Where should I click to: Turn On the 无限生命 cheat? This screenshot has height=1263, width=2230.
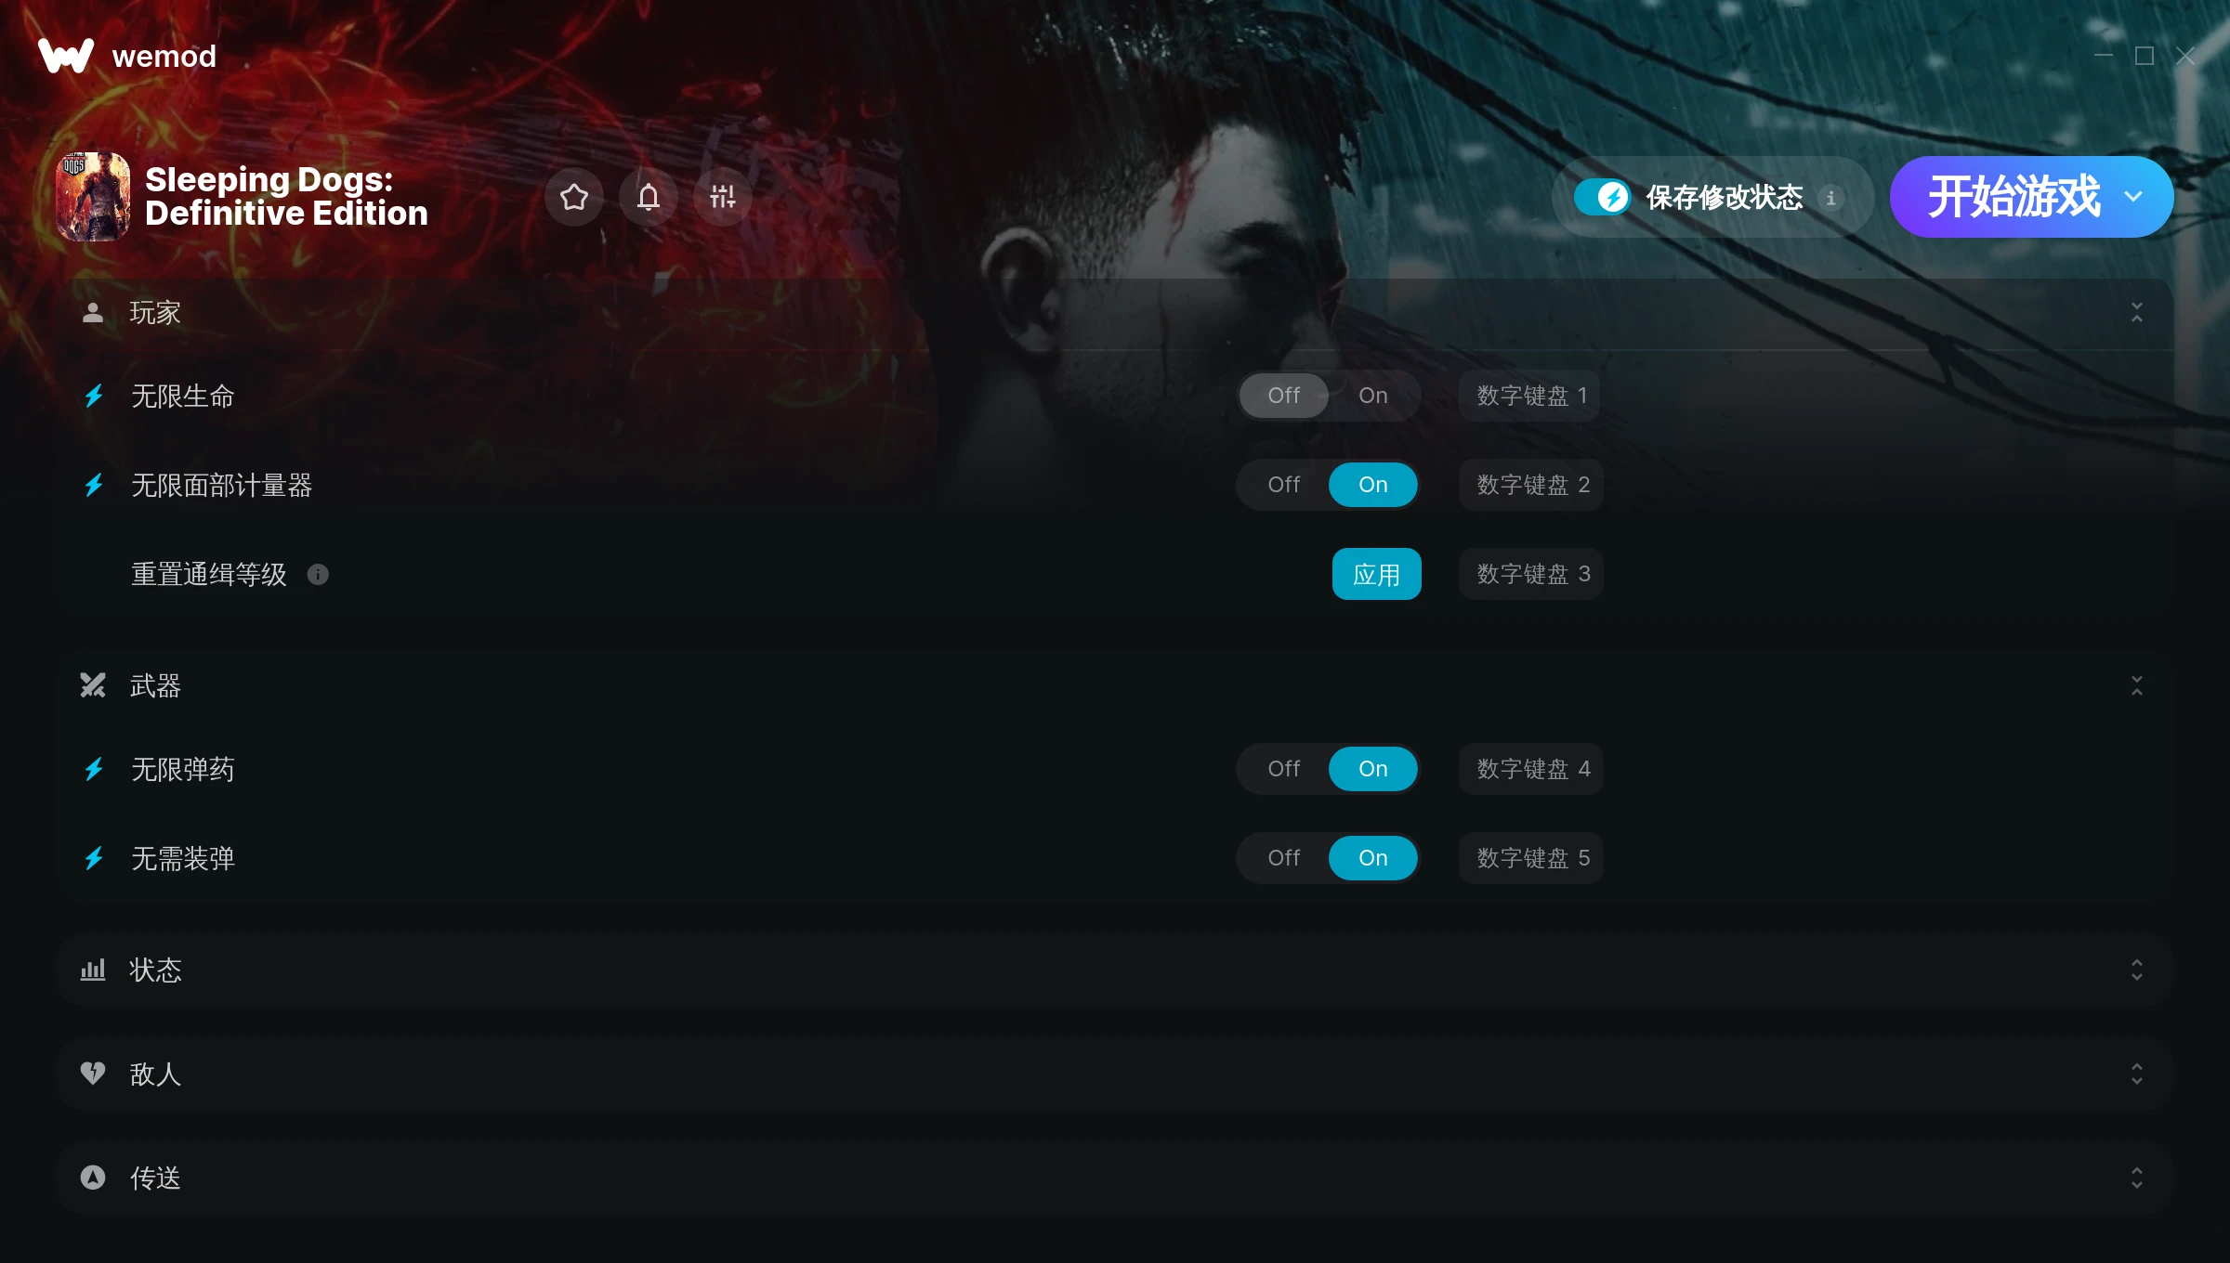[x=1372, y=396]
